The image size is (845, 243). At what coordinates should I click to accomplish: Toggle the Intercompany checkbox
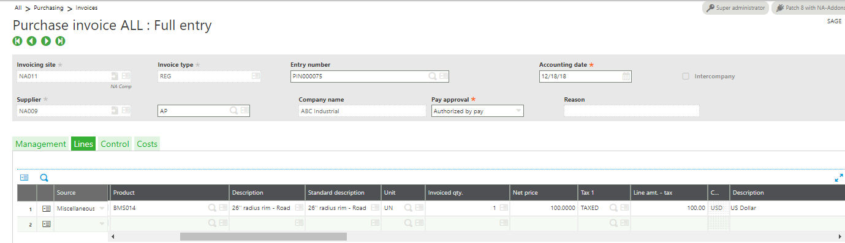point(686,77)
